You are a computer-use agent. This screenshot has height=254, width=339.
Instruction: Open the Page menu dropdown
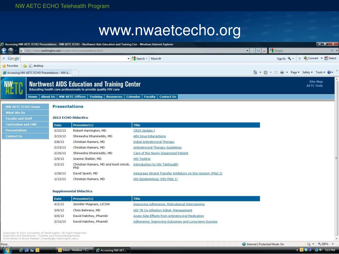(x=295, y=72)
